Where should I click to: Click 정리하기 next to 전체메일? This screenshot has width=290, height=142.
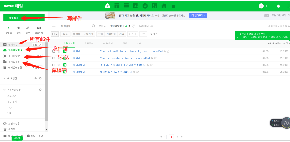(37, 44)
